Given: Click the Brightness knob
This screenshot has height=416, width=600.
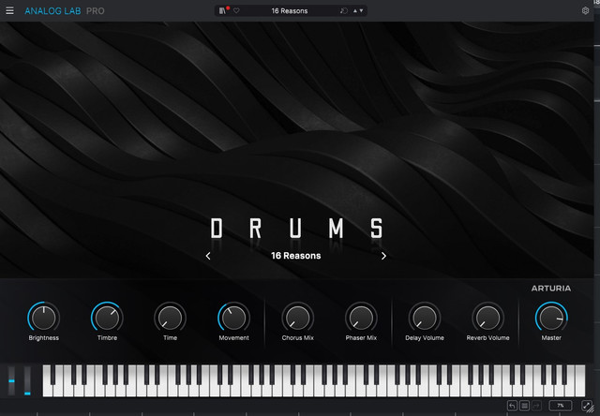Looking at the screenshot, I should (x=44, y=317).
